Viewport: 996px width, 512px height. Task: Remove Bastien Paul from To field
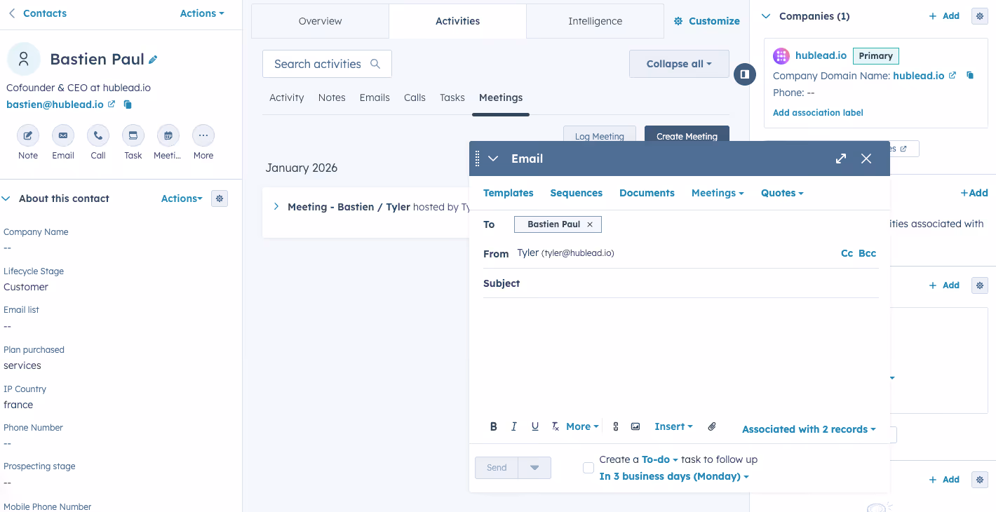coord(590,224)
